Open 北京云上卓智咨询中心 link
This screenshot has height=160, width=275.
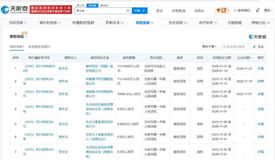[x=99, y=137]
